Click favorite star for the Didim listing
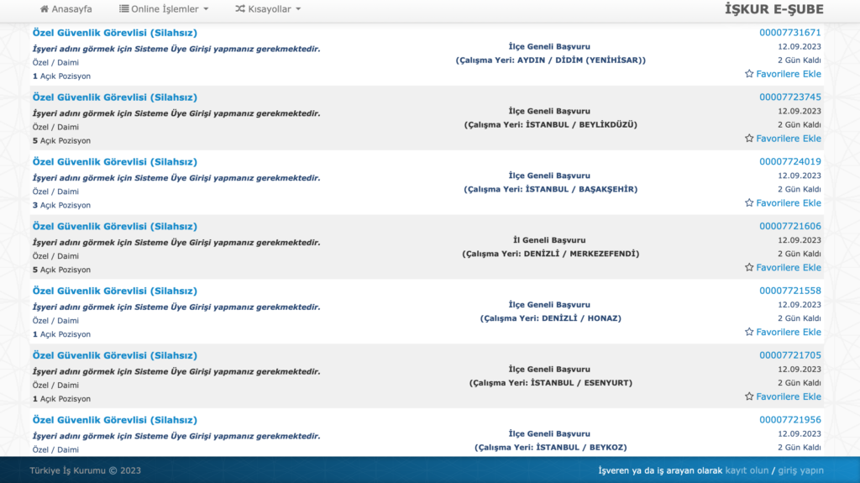The width and height of the screenshot is (860, 483). coord(749,74)
